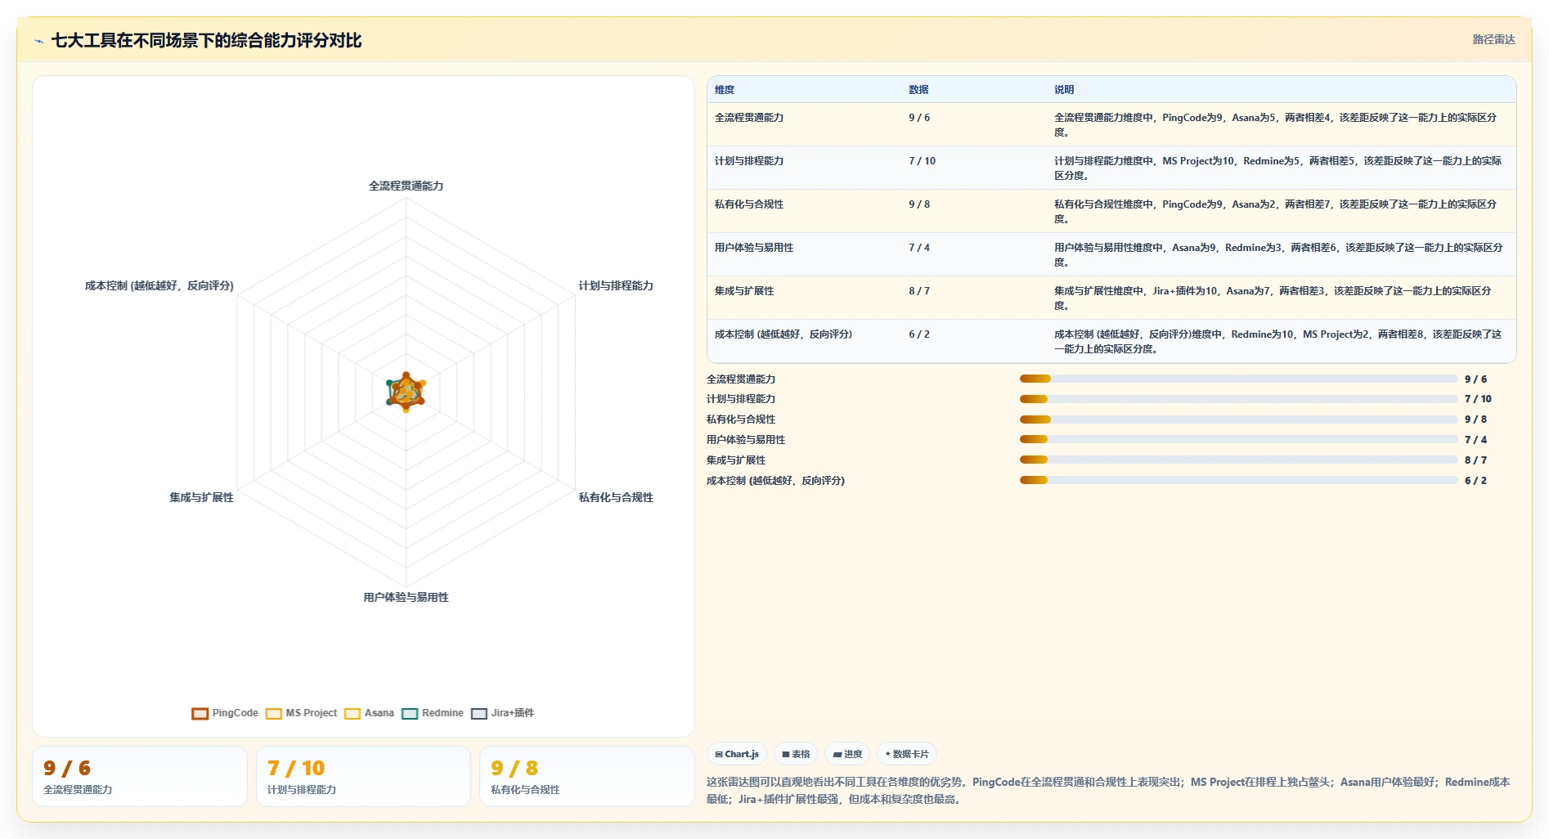
Task: Toggle the Jira+插件 legend swatch
Action: 479,714
